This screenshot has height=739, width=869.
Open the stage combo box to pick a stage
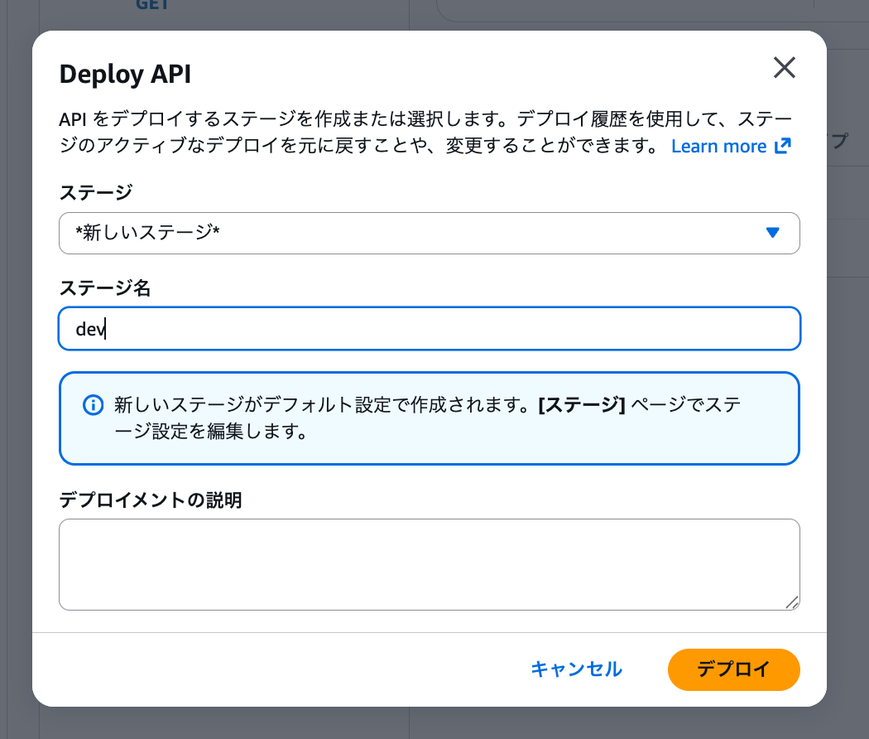[429, 233]
